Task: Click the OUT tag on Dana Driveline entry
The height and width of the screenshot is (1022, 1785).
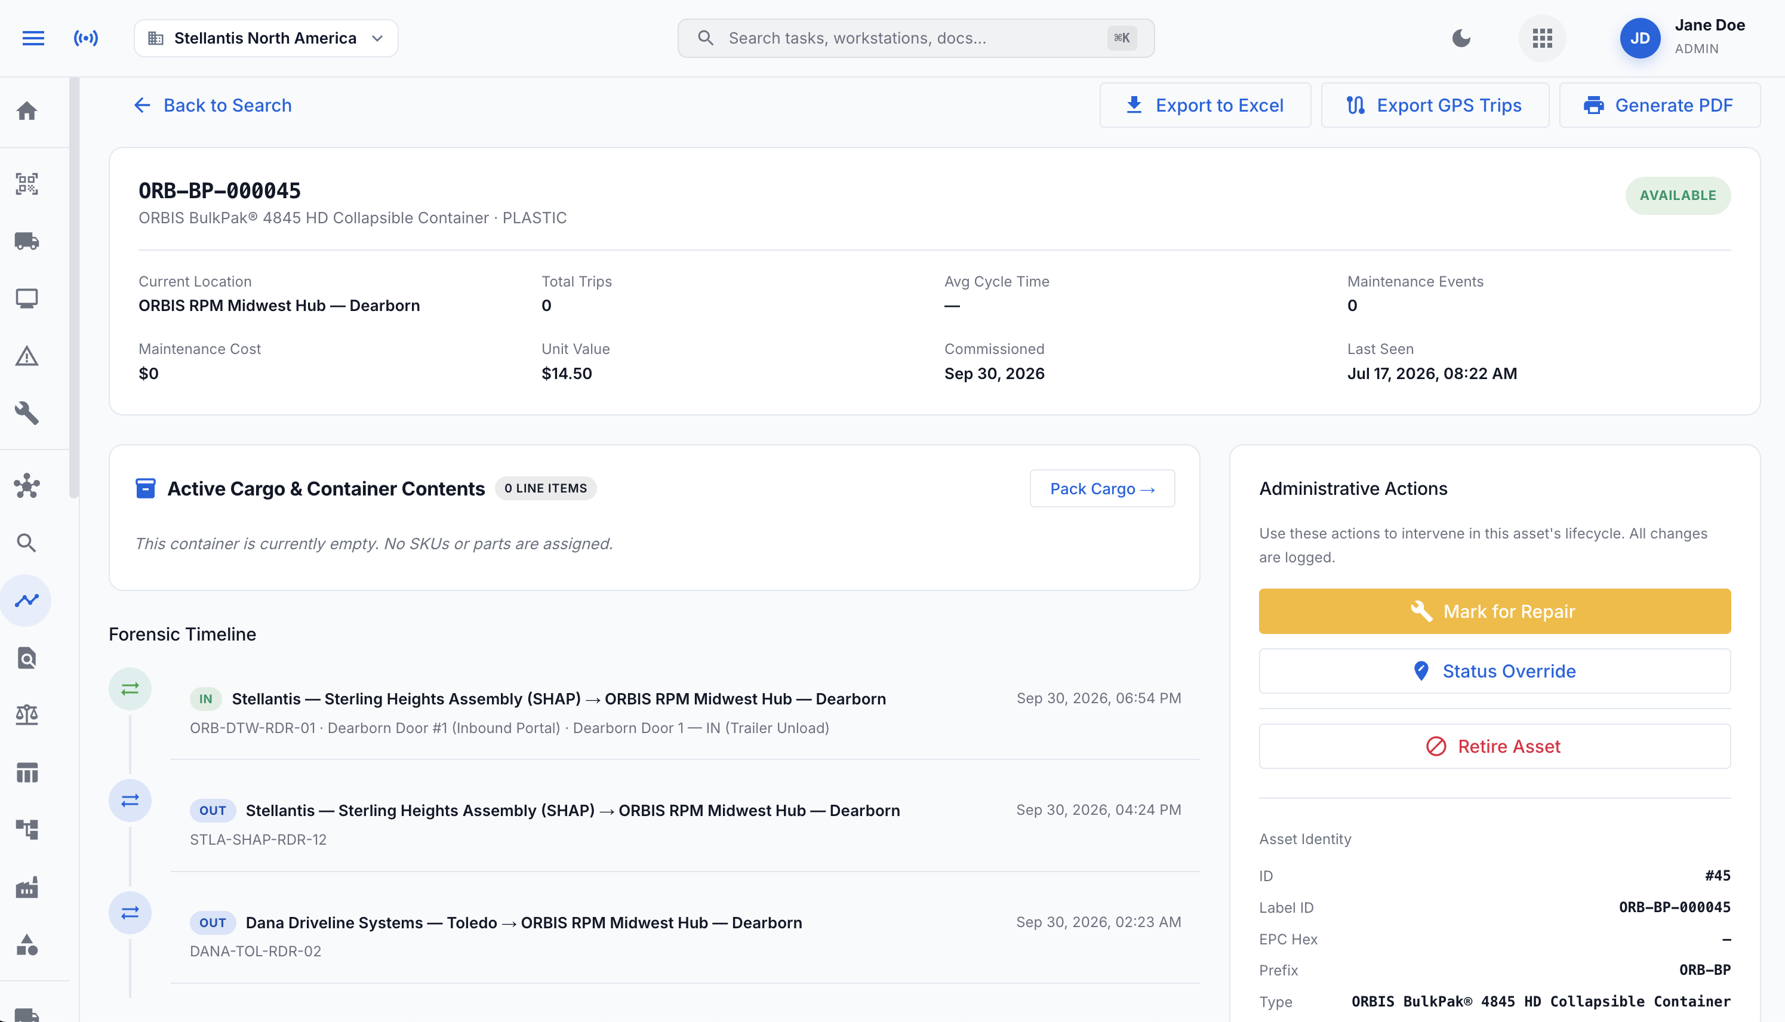Action: (213, 923)
